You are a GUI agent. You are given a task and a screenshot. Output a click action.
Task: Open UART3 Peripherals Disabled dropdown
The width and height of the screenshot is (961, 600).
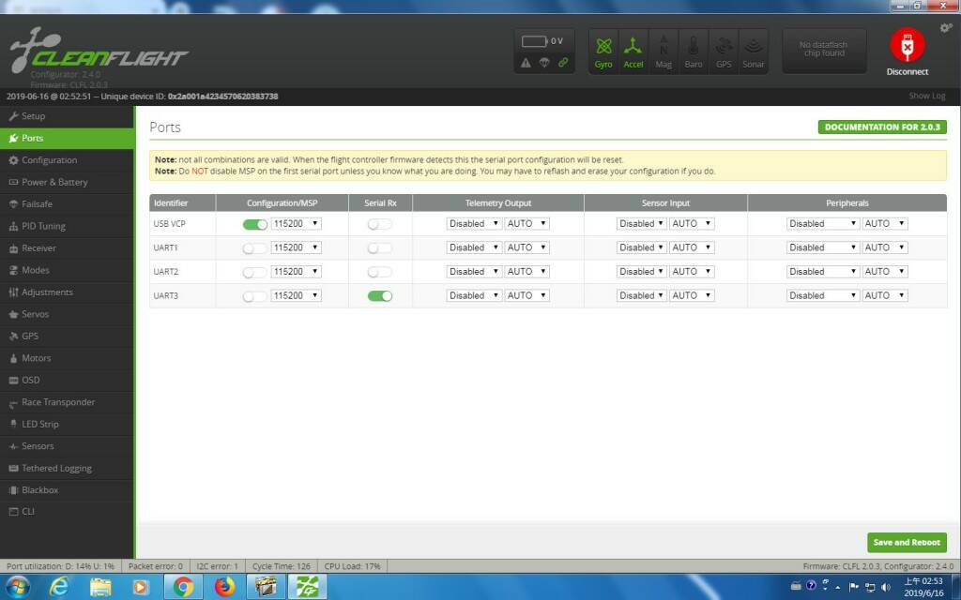click(x=822, y=295)
